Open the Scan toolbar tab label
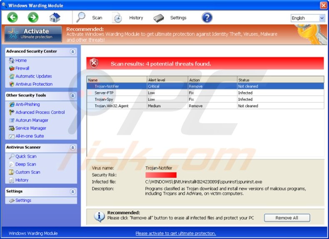329x239 pixels. coord(97,18)
